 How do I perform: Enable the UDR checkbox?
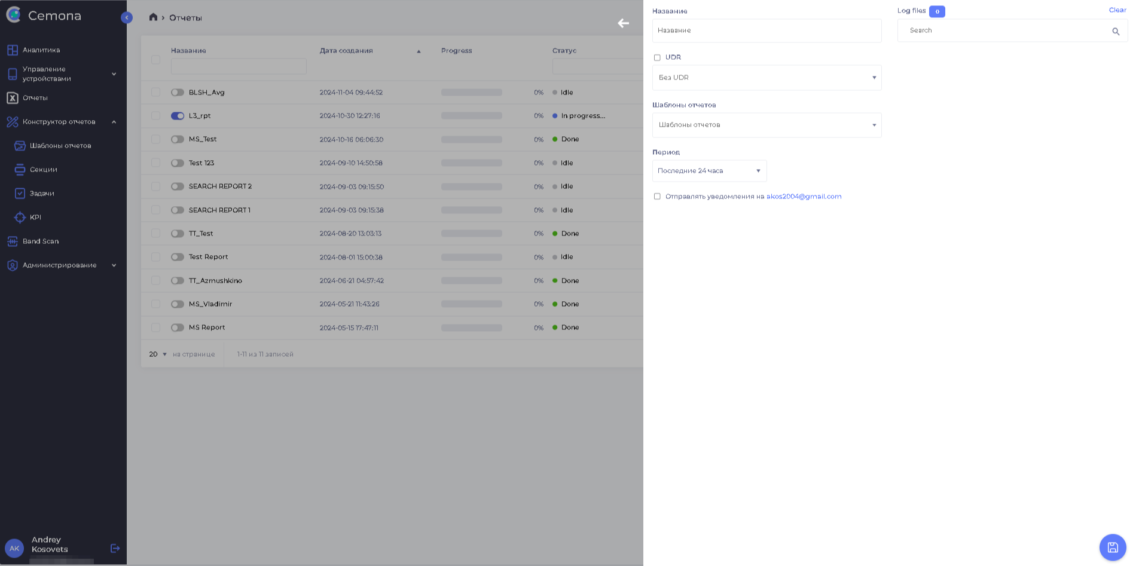pyautogui.click(x=657, y=58)
